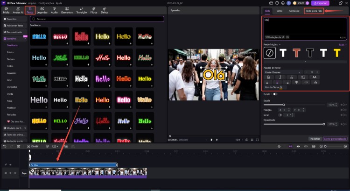Switch to the Animação tab
This screenshot has width=350, height=191.
point(294,11)
